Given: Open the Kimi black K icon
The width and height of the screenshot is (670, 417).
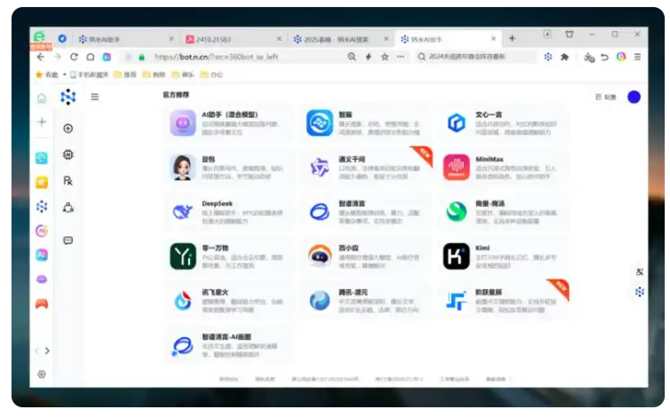Looking at the screenshot, I should pos(457,256).
